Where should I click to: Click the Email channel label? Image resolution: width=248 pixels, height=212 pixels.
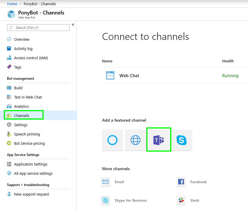(x=119, y=182)
